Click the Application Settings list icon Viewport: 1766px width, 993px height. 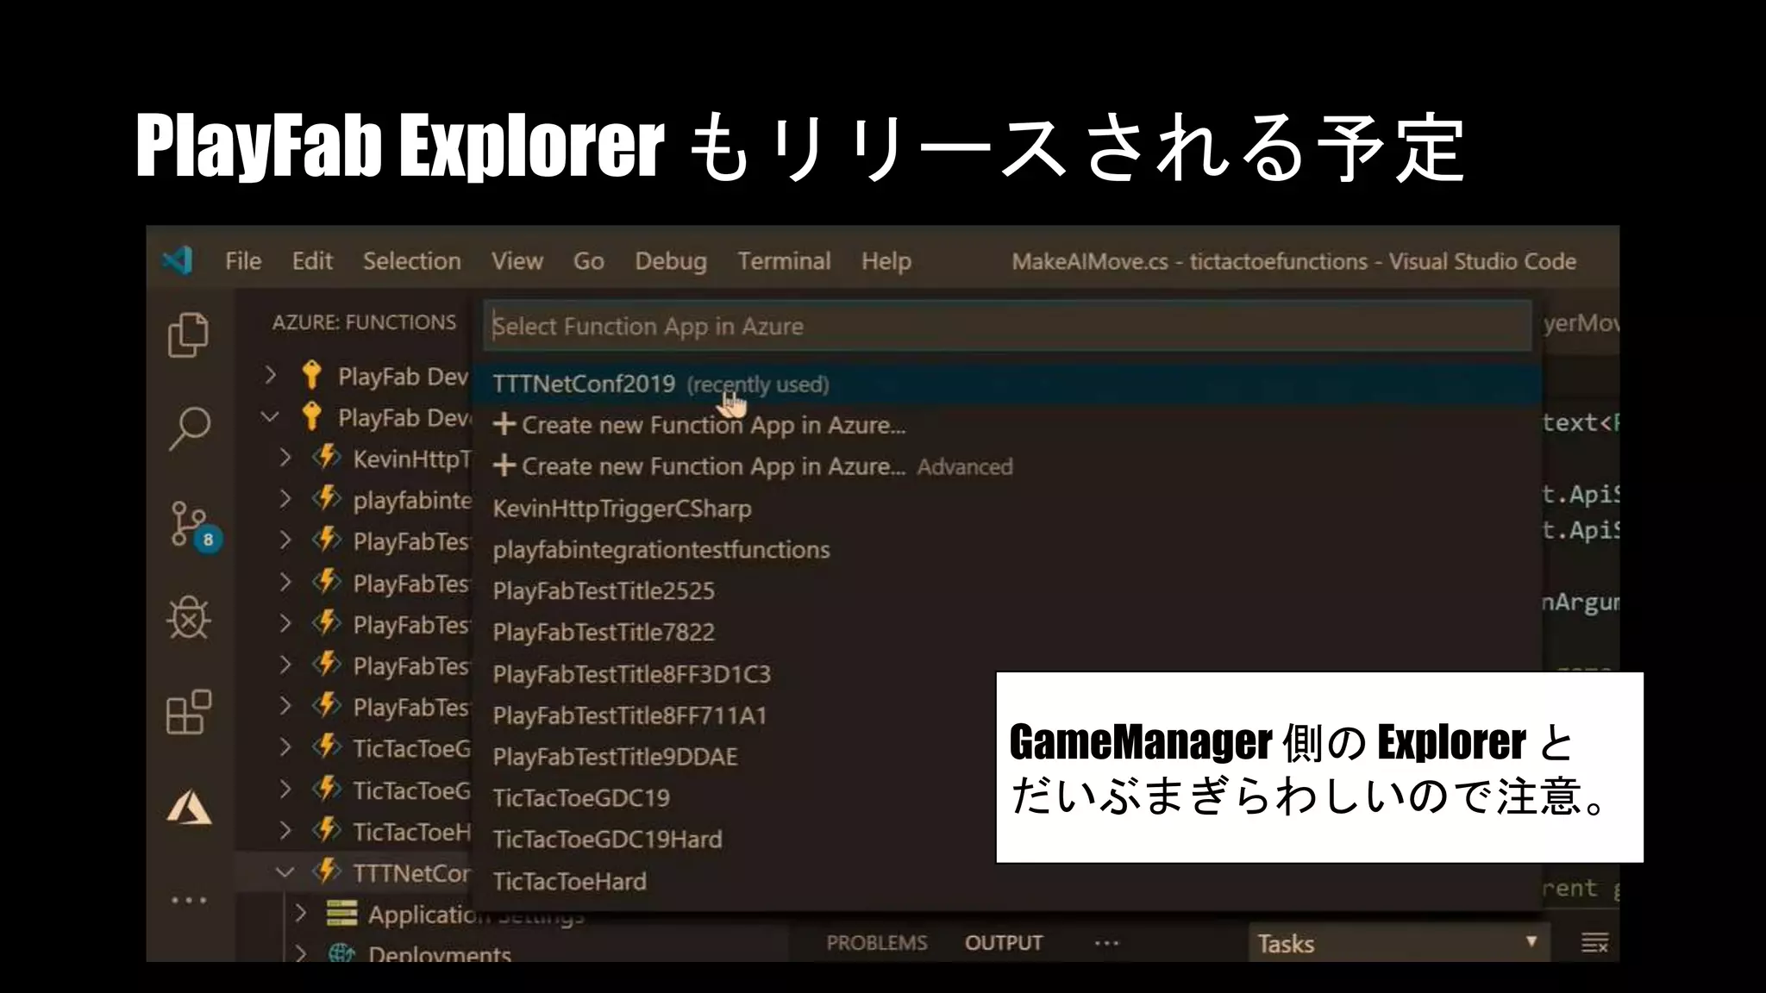[x=342, y=913]
